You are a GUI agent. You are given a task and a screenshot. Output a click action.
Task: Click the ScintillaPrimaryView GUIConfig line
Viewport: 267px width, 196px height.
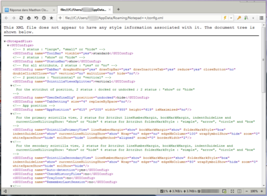(x=136, y=134)
